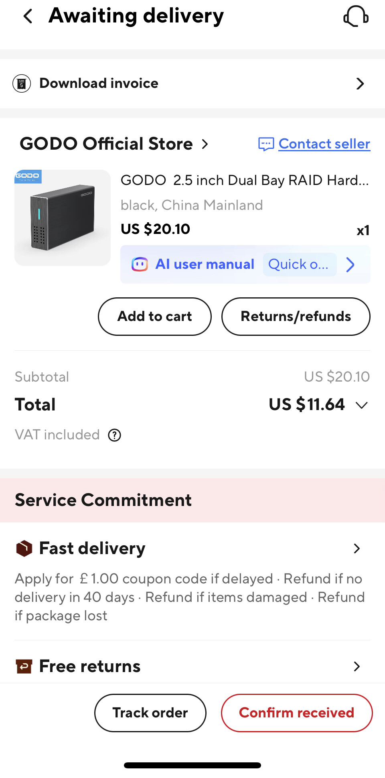Screen dimensions: 385x778
Task: Expand Fast delivery details arrow
Action: point(357,548)
